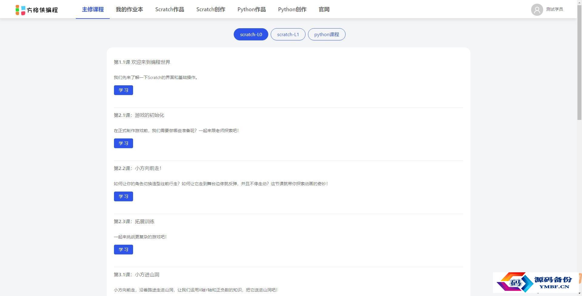Switch to Scratch作品 tab
The image size is (582, 296).
[x=170, y=9]
